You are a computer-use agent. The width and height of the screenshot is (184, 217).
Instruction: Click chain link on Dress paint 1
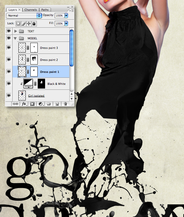click(28, 72)
